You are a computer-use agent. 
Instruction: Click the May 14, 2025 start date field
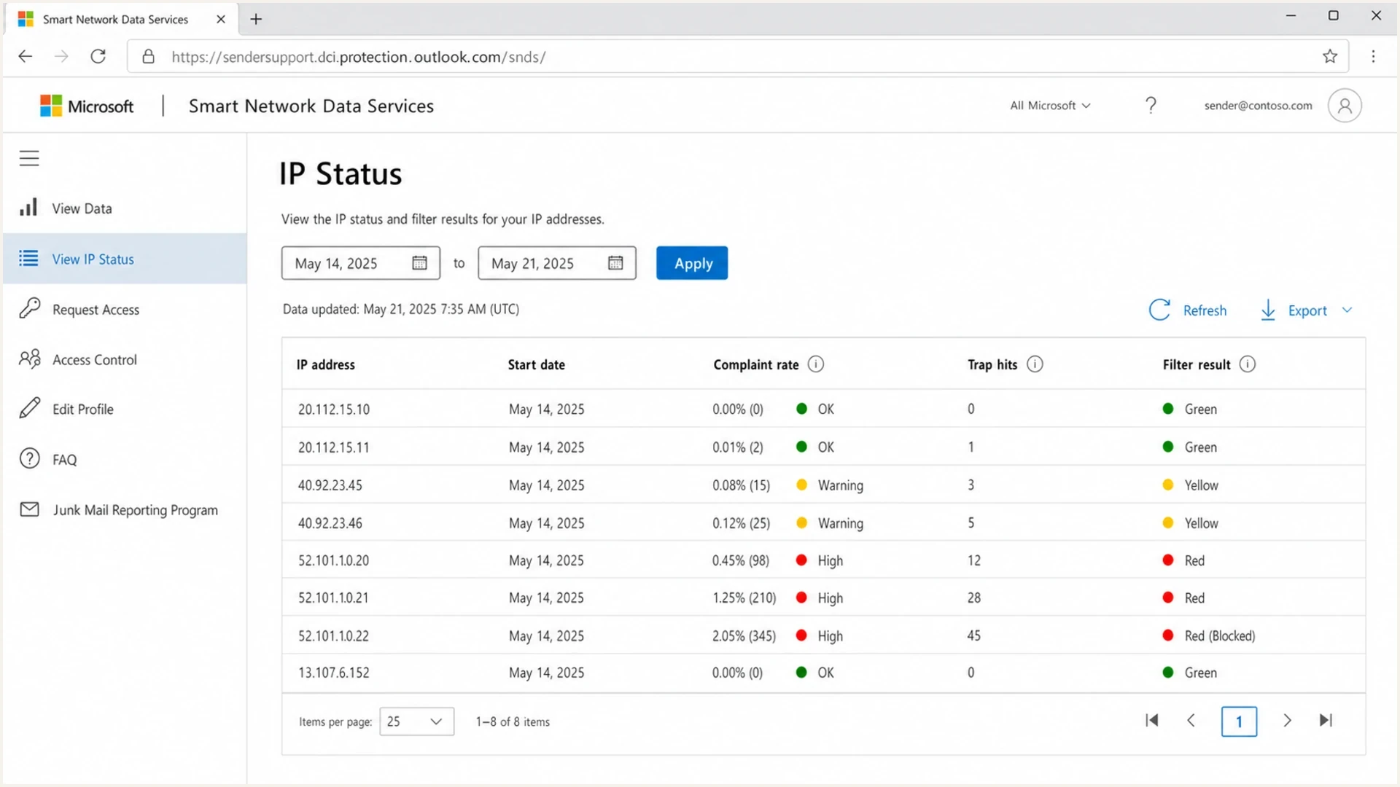tap(361, 263)
